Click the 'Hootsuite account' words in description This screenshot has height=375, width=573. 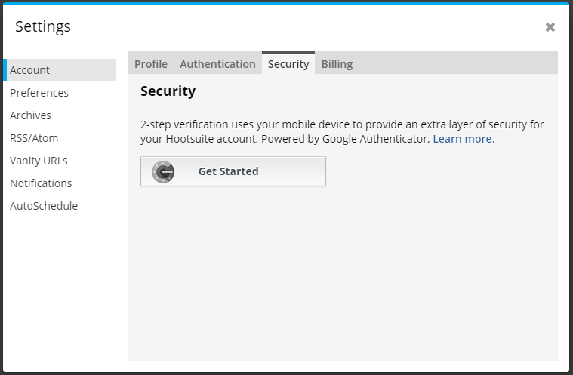211,139
